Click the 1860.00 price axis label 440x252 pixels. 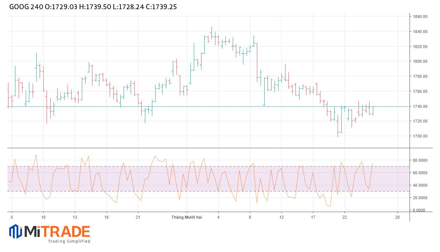click(420, 17)
